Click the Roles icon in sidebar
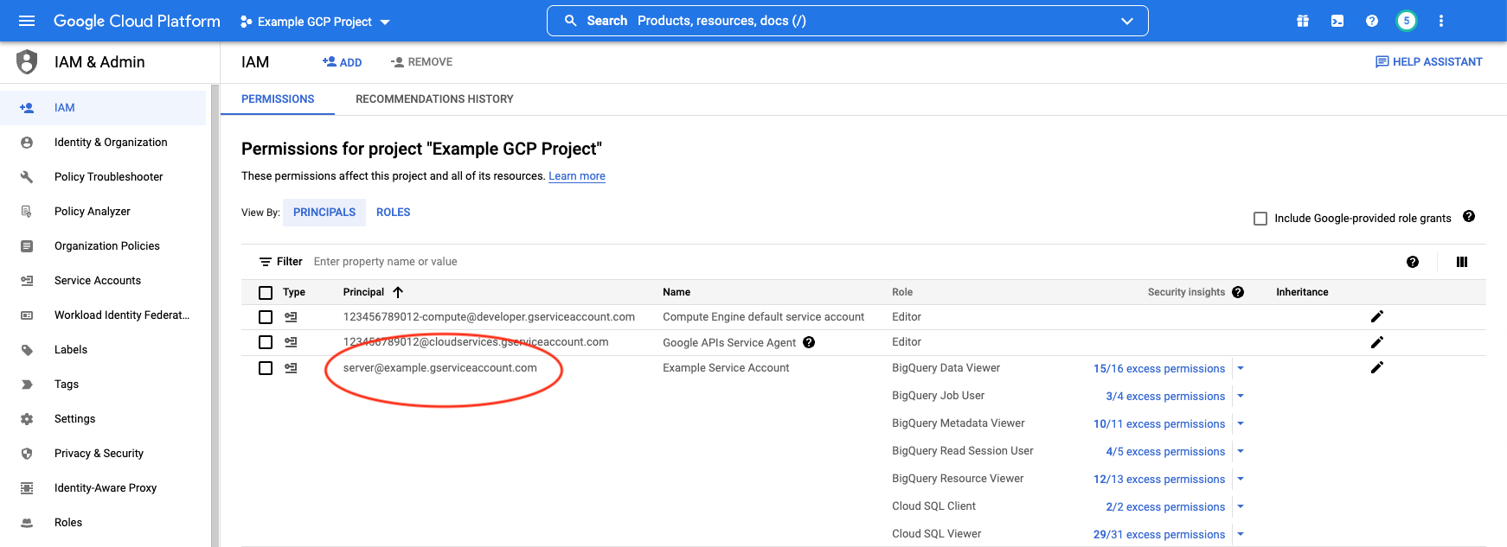Viewport: 1507px width, 547px height. point(27,522)
